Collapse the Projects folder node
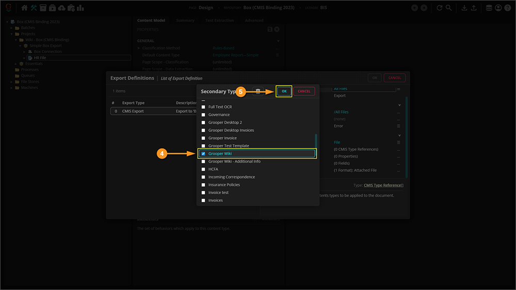Screen dimensions: 516x290 (11, 34)
